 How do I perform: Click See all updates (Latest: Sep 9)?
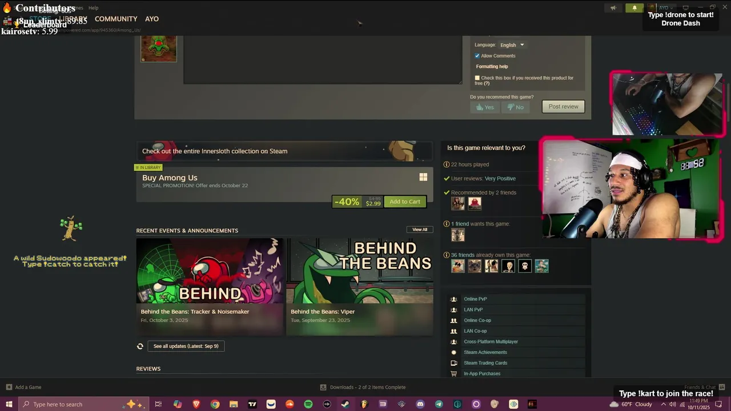click(x=186, y=346)
